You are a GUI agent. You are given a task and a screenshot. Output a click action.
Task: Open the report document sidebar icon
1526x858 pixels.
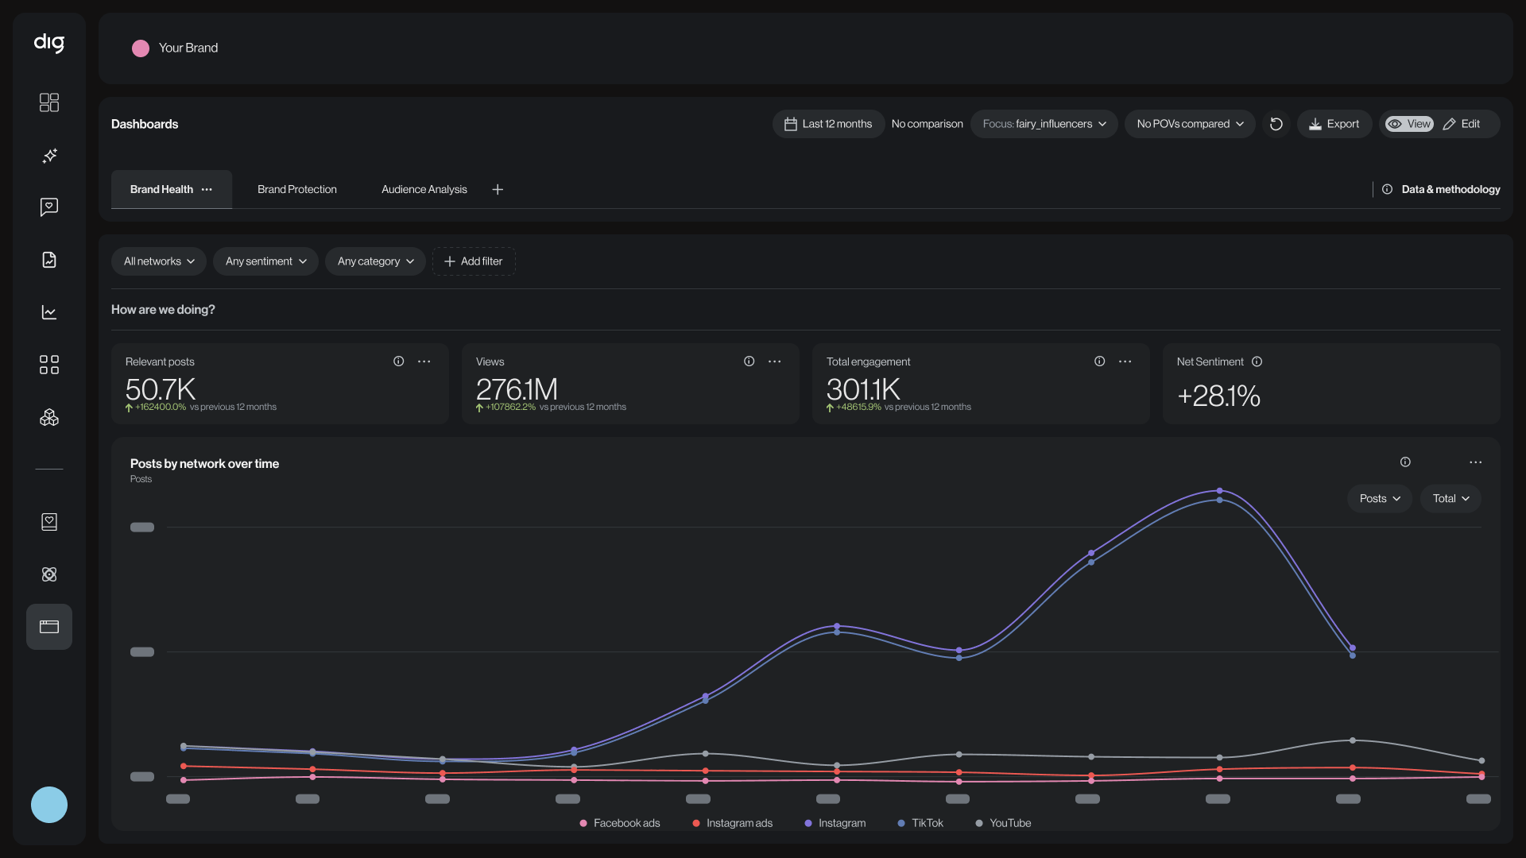tap(49, 260)
